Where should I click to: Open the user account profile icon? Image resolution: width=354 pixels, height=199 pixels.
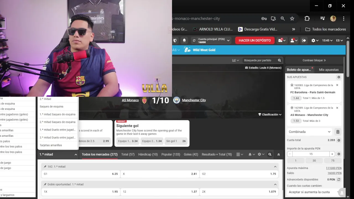pos(294,40)
